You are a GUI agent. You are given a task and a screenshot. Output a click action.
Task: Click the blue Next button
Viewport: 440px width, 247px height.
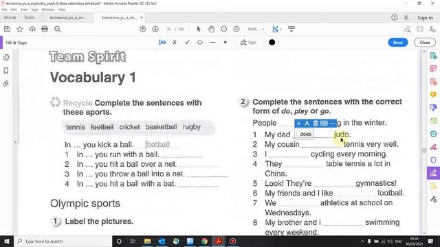tap(398, 43)
